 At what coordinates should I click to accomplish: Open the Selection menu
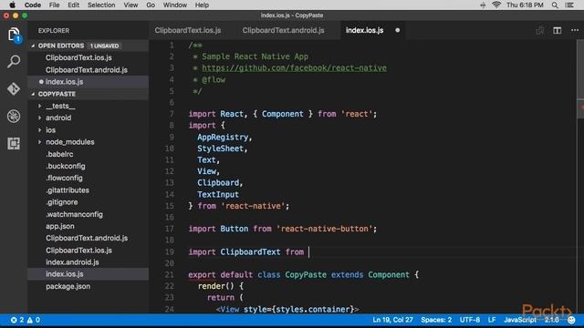point(101,5)
